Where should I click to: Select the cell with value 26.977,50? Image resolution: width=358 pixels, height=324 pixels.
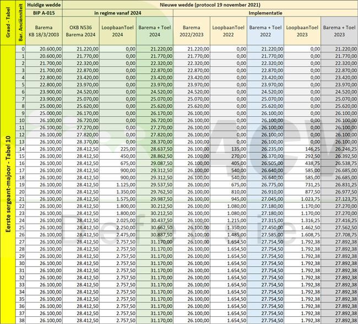coord(339,192)
